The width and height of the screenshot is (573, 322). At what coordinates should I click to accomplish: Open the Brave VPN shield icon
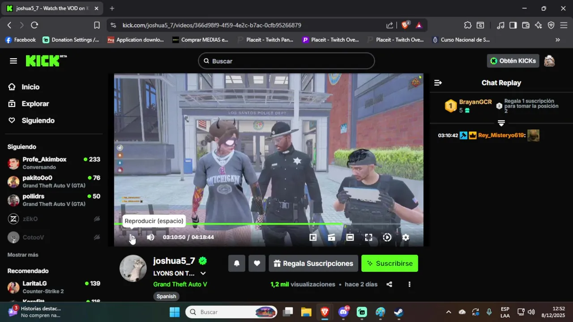(551, 25)
